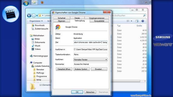Open view options dropdown arrow
Screen dimensions: 173x97
click(x=131, y=21)
